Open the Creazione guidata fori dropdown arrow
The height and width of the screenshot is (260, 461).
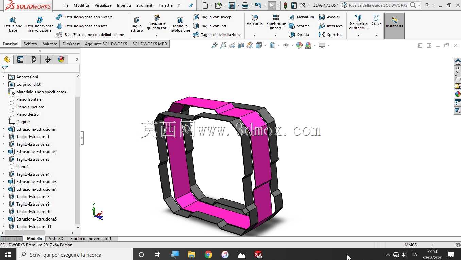(x=157, y=35)
